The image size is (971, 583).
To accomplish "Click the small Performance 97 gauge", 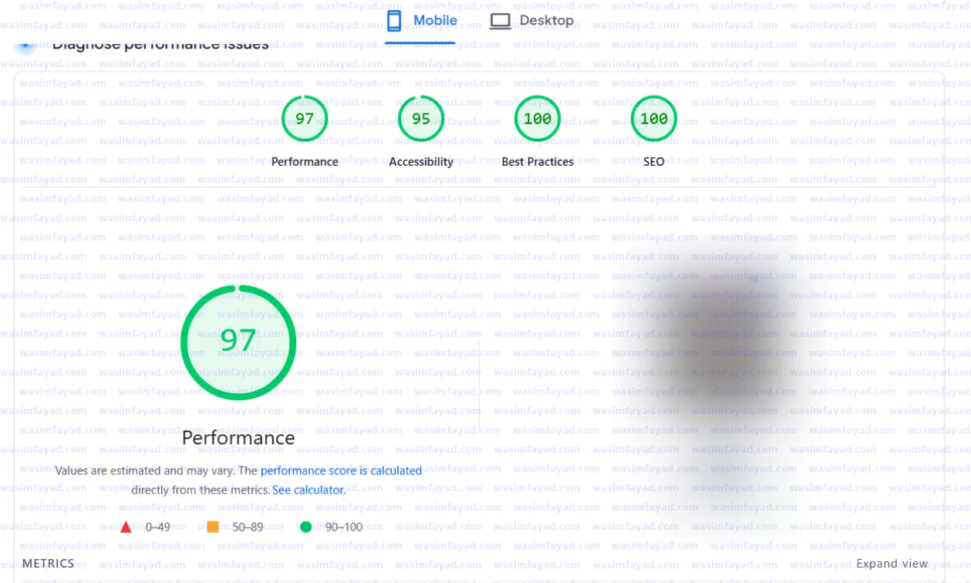I will pos(305,119).
